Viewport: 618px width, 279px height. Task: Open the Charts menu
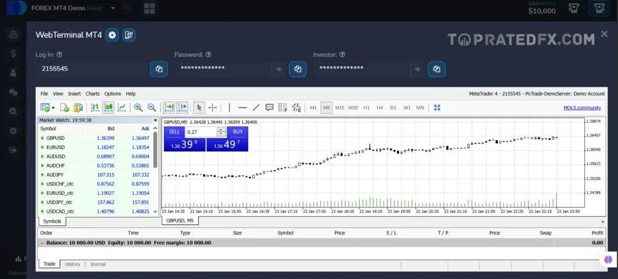pyautogui.click(x=92, y=94)
